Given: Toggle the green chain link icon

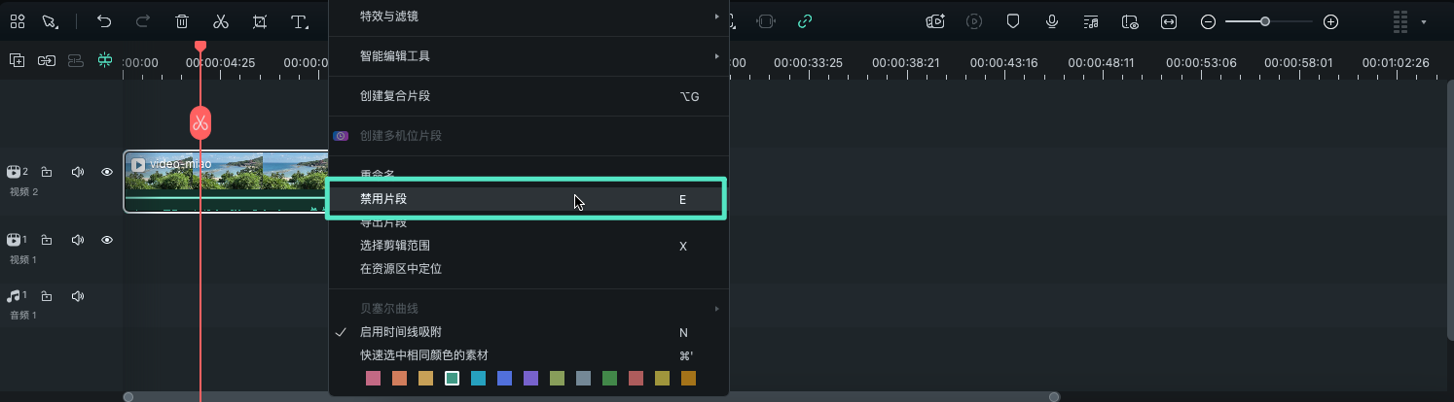Looking at the screenshot, I should point(805,21).
